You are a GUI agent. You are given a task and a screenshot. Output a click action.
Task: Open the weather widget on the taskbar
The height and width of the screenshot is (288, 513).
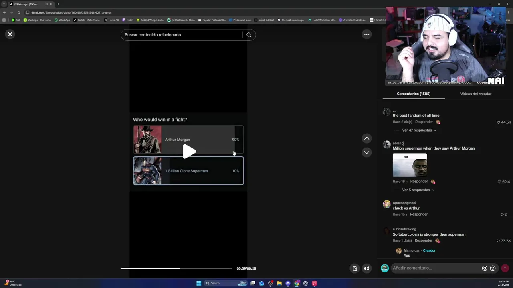click(12, 283)
